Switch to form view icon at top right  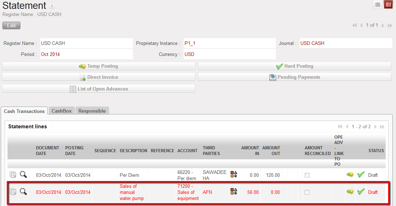[x=388, y=5]
